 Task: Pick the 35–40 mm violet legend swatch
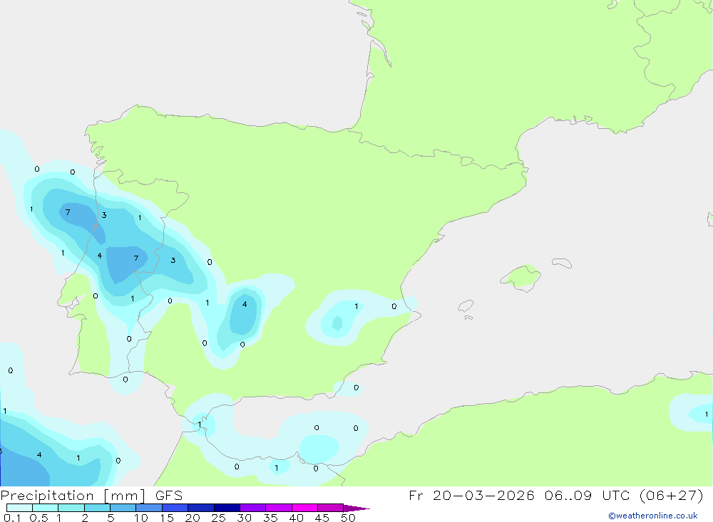278,508
